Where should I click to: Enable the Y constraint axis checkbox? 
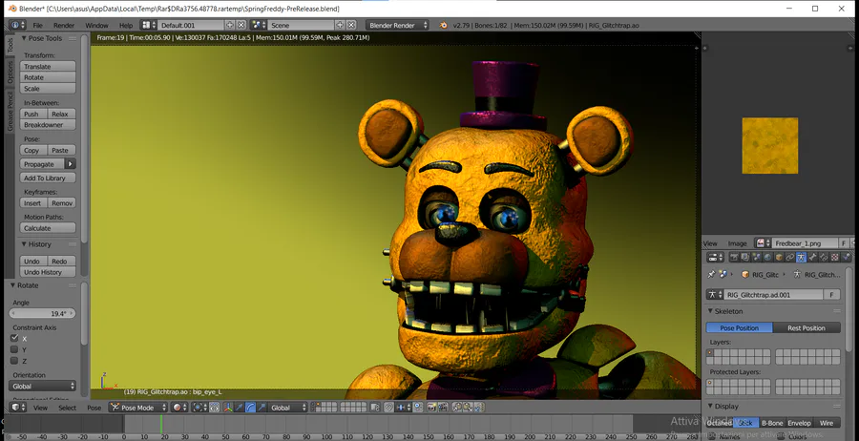click(x=14, y=349)
